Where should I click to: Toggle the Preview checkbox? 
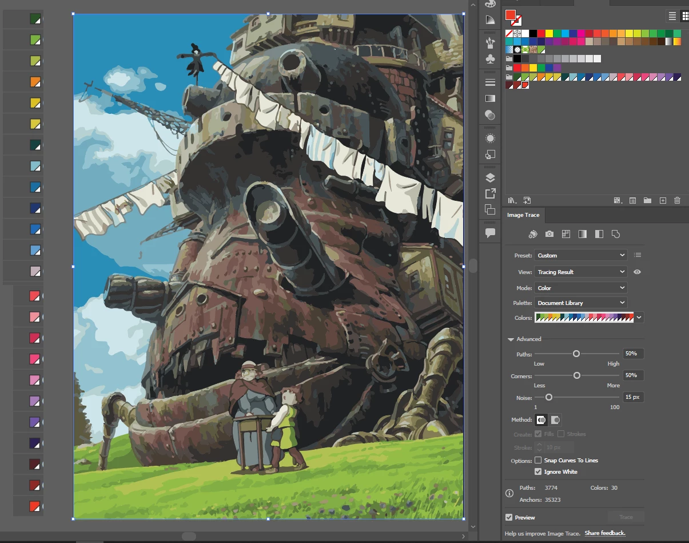tap(509, 517)
